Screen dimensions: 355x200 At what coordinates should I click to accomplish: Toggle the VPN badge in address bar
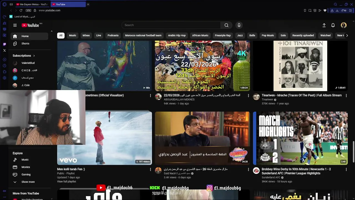(x=28, y=10)
